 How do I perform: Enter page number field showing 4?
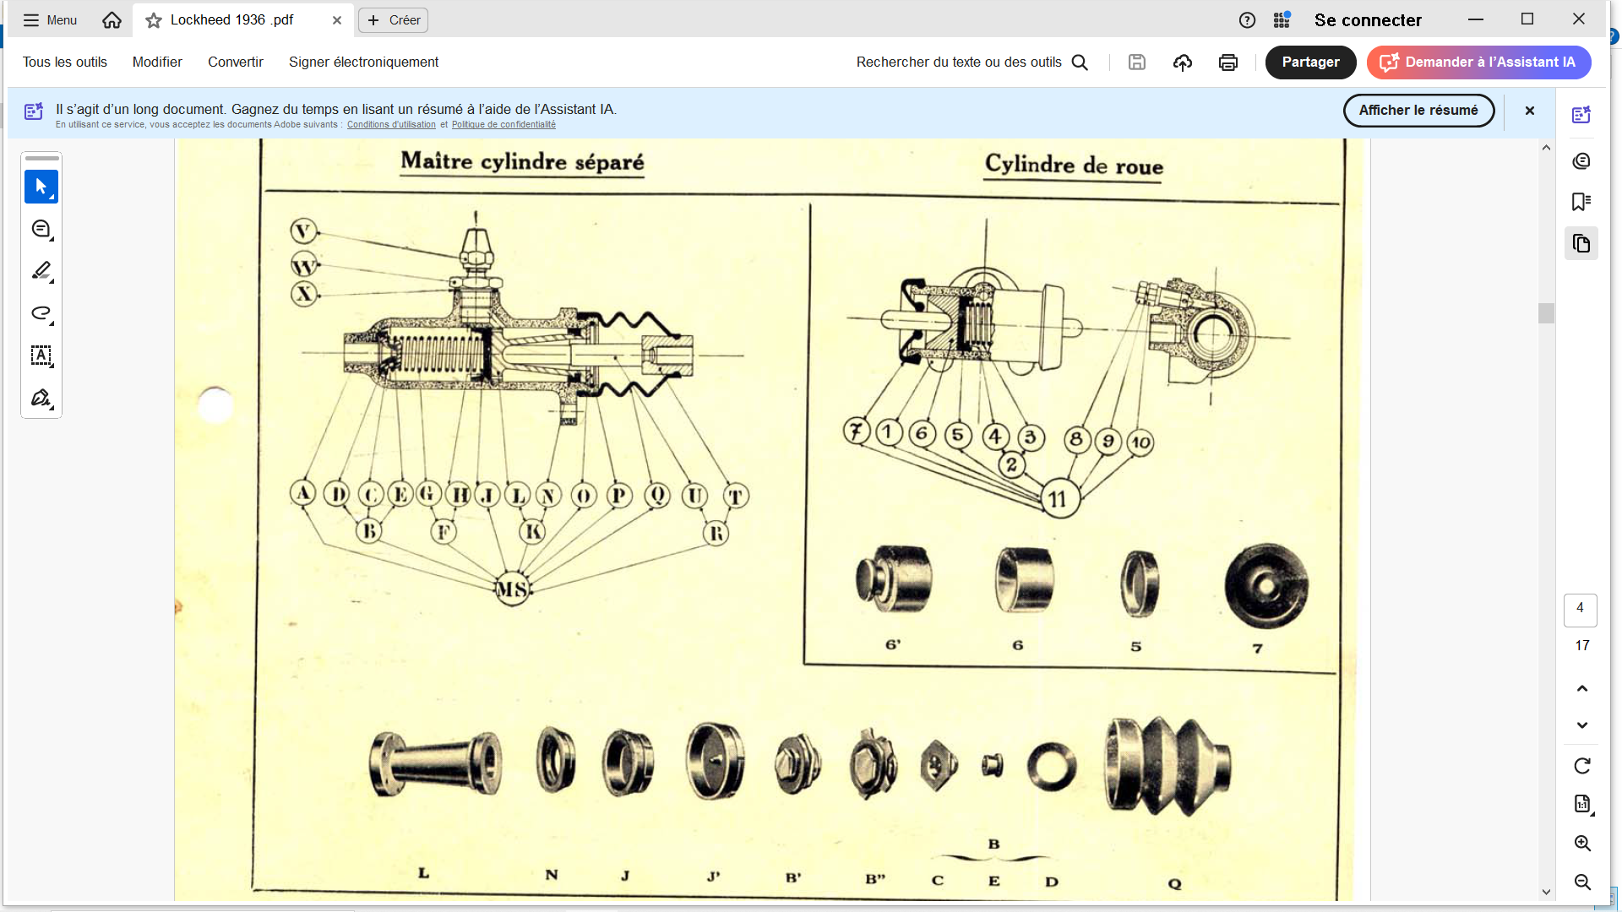1580,608
